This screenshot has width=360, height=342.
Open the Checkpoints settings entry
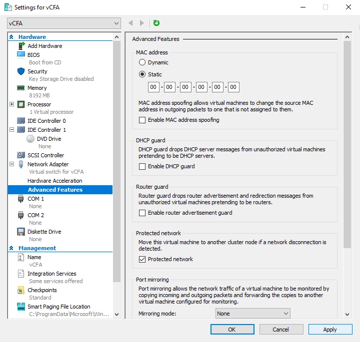click(x=42, y=290)
